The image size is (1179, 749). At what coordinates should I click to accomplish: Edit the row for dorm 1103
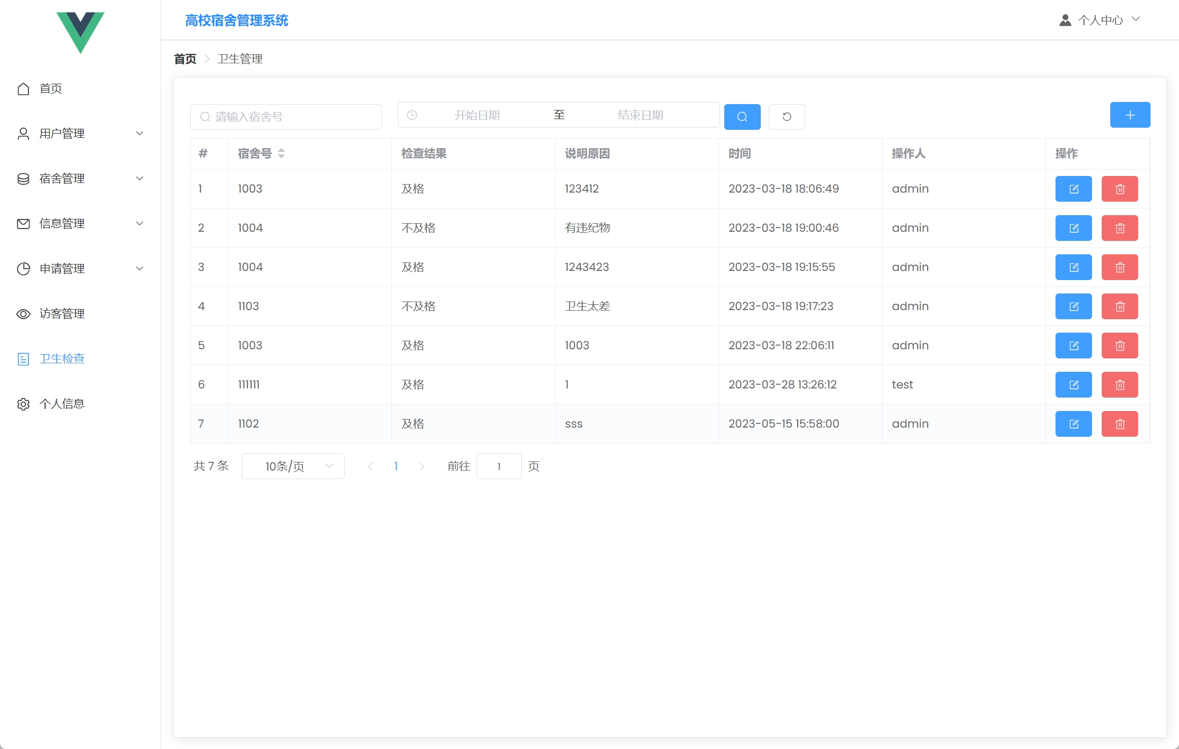click(1073, 306)
